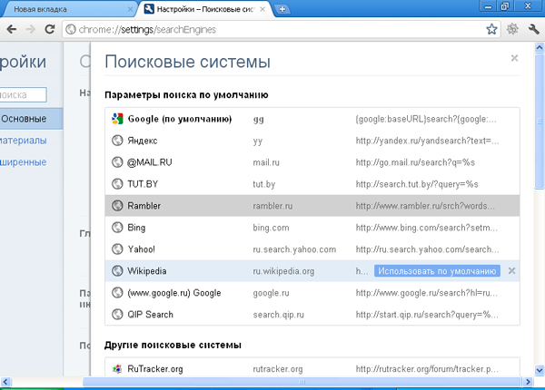Close the Поисковые системы overlay

click(514, 58)
